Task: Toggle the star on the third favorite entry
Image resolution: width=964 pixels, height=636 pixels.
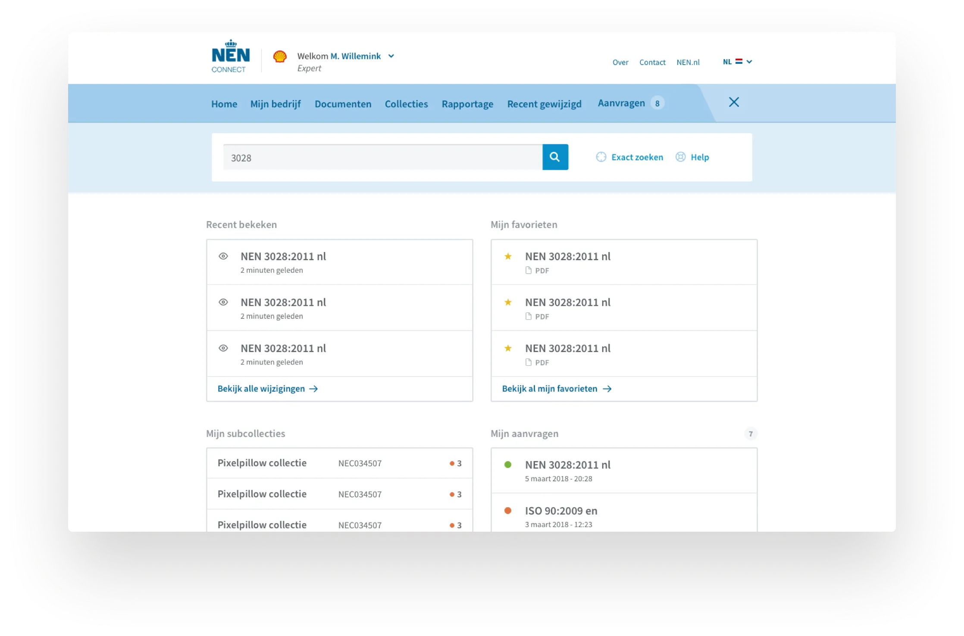Action: coord(508,348)
